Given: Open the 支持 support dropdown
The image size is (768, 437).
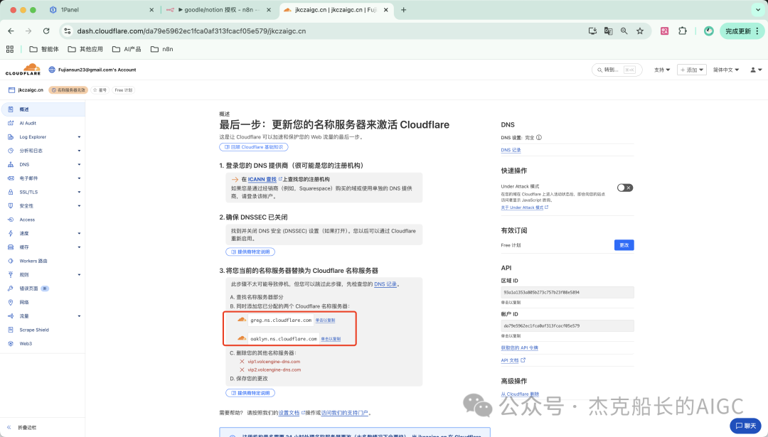Looking at the screenshot, I should [x=662, y=70].
